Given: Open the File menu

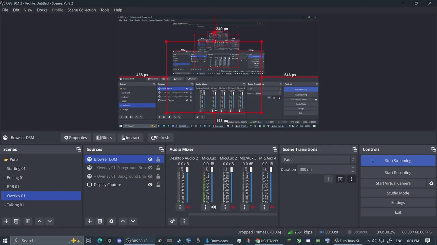Looking at the screenshot, I should pyautogui.click(x=5, y=10).
